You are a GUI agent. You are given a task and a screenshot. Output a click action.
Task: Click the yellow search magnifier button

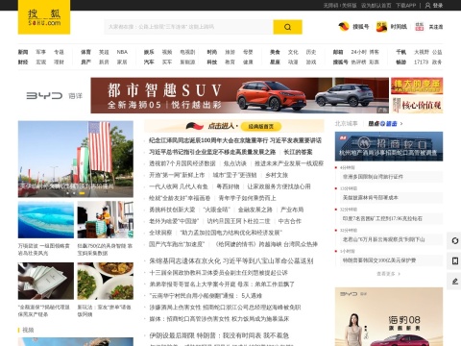pyautogui.click(x=287, y=27)
